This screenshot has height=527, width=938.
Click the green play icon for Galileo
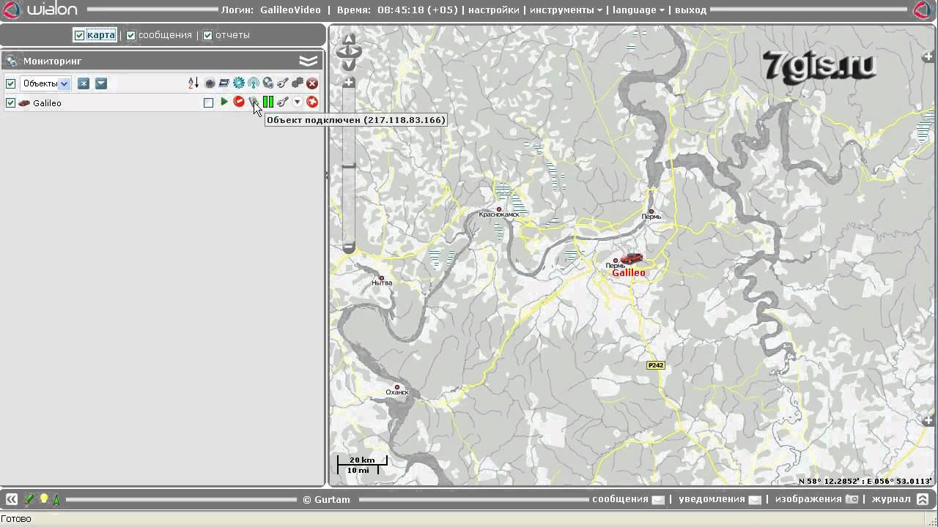[x=224, y=102]
